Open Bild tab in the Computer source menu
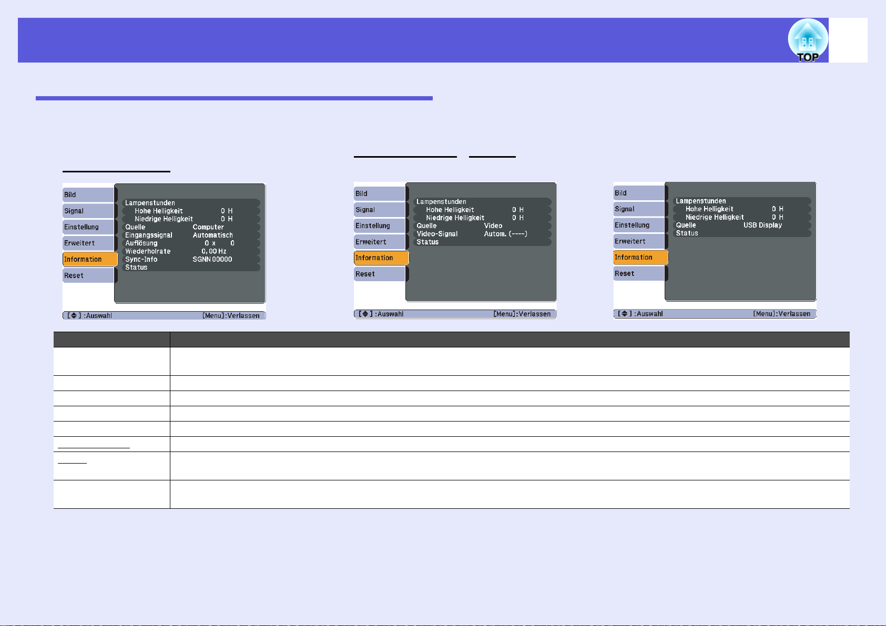The image size is (886, 626). click(x=88, y=194)
